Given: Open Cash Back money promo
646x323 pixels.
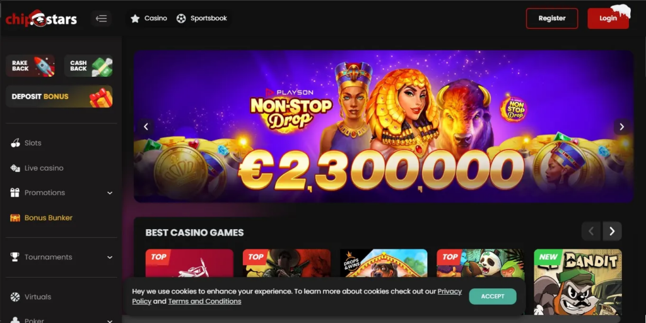Looking at the screenshot, I should pyautogui.click(x=88, y=65).
